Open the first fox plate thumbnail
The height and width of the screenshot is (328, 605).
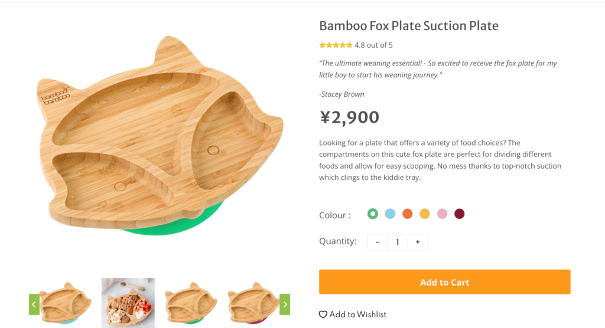pos(66,303)
